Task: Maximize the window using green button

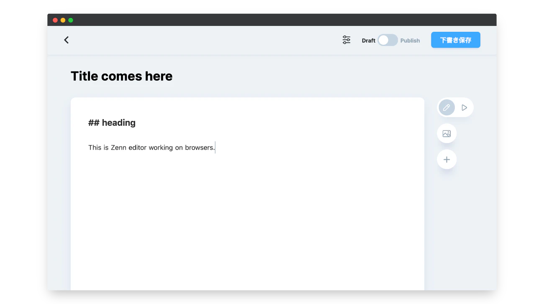Action: click(71, 20)
